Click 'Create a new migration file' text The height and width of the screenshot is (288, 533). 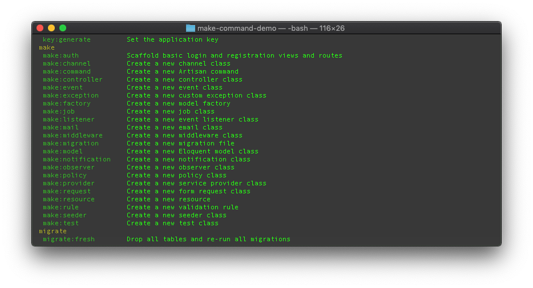click(x=181, y=143)
